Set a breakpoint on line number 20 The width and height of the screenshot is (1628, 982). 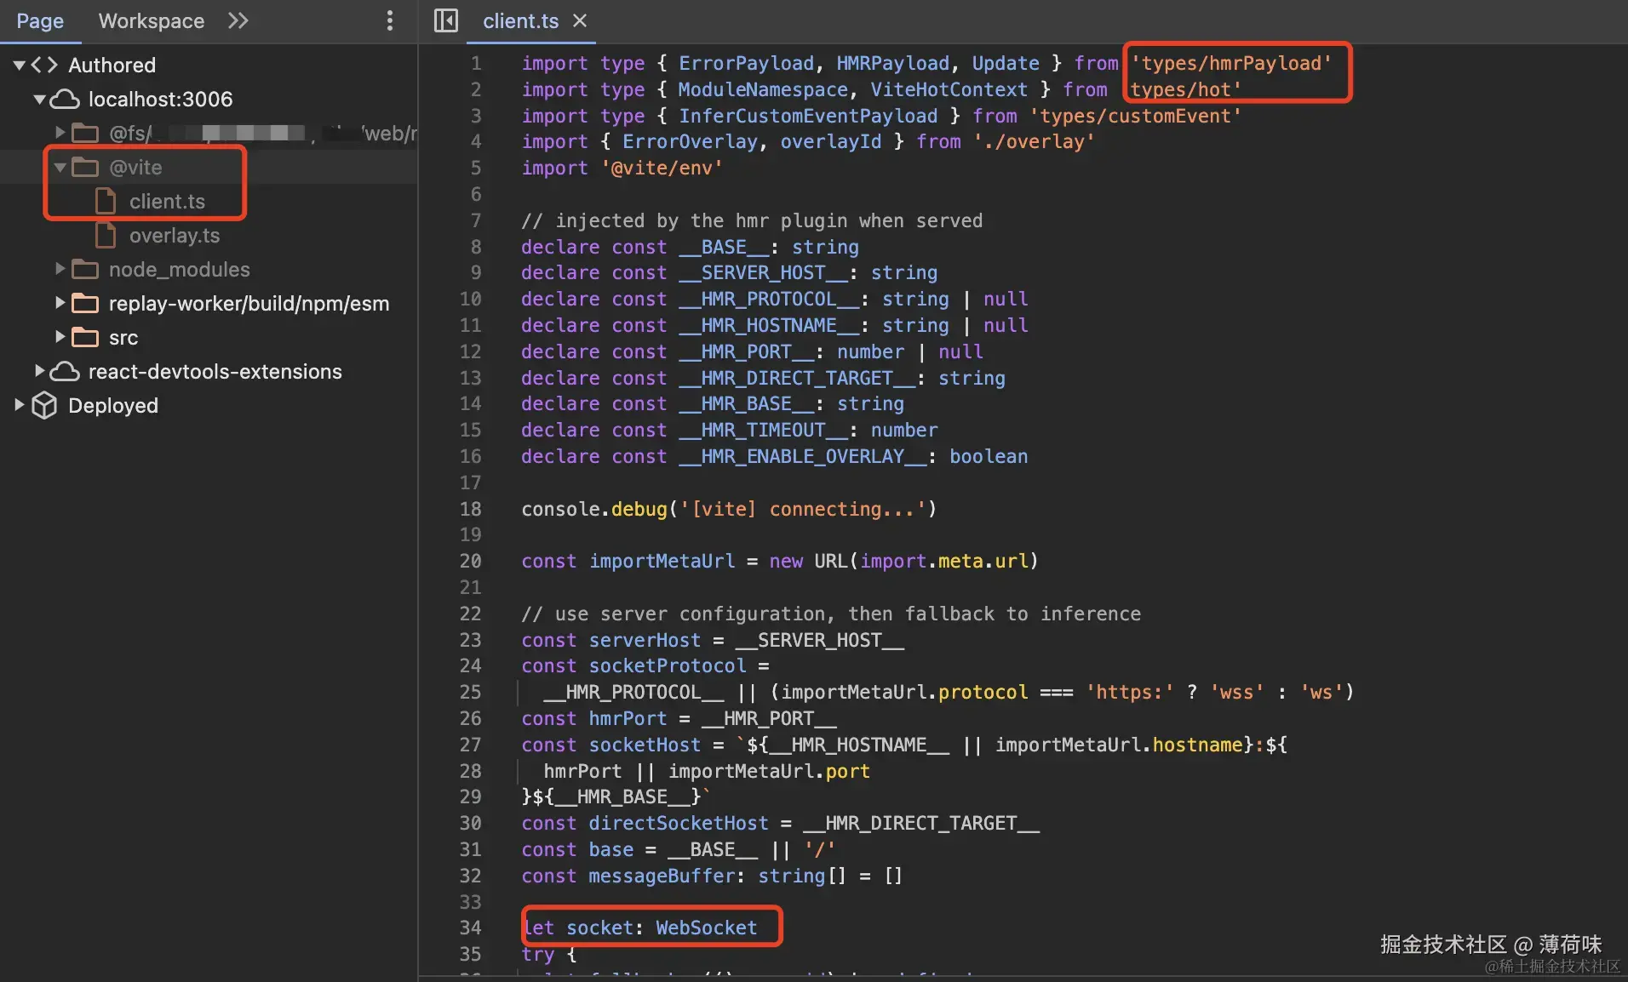click(471, 562)
